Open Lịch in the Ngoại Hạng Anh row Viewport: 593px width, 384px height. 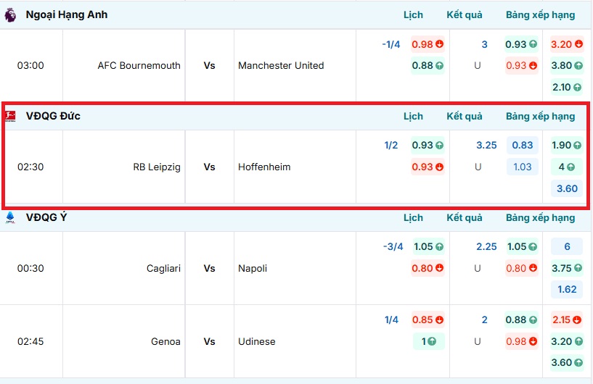click(x=413, y=14)
